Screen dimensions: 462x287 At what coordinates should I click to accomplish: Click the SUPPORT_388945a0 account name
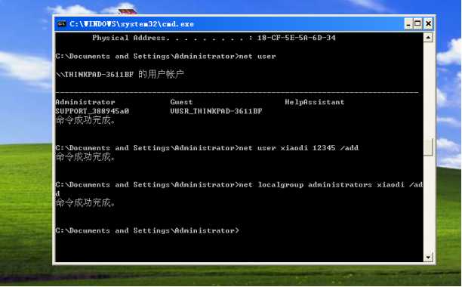point(92,111)
